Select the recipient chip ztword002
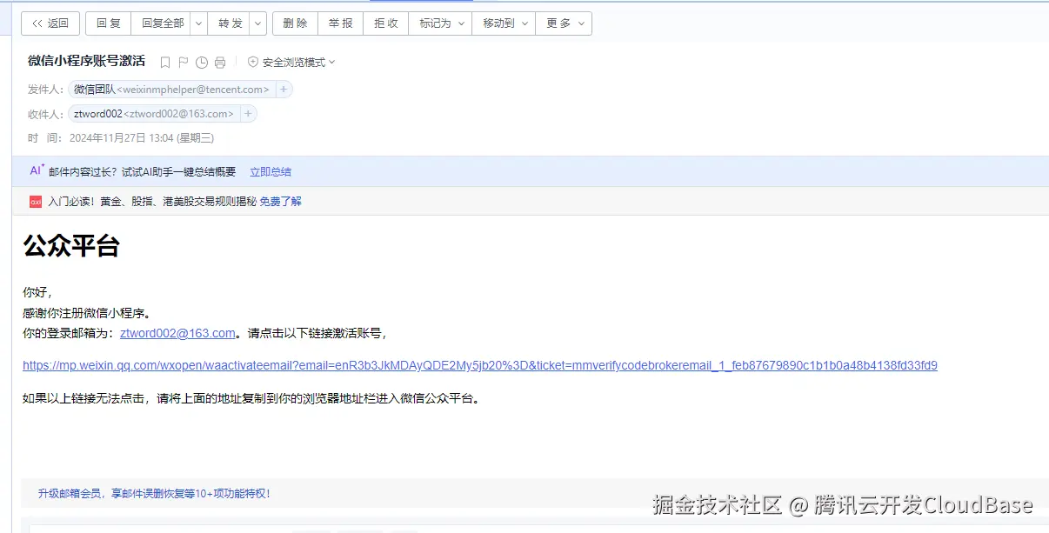The width and height of the screenshot is (1049, 533). [153, 114]
